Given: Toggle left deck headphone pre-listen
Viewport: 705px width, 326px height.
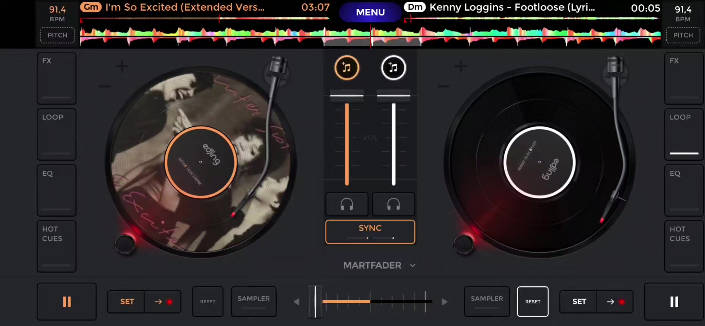Looking at the screenshot, I should [x=347, y=204].
